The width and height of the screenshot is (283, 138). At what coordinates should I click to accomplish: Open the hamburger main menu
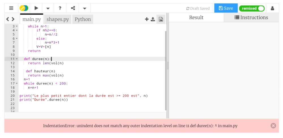pos(11,8)
